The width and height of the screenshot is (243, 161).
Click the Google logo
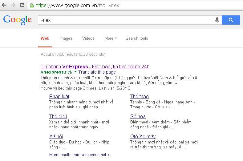click(17, 20)
